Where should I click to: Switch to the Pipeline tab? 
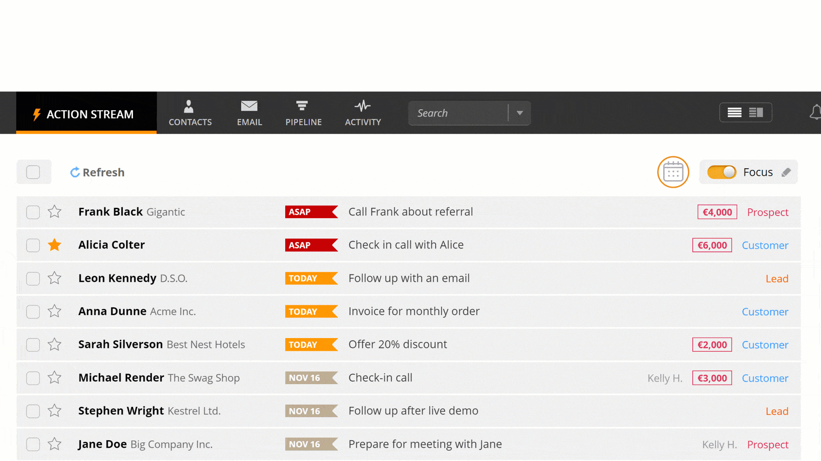pos(303,113)
